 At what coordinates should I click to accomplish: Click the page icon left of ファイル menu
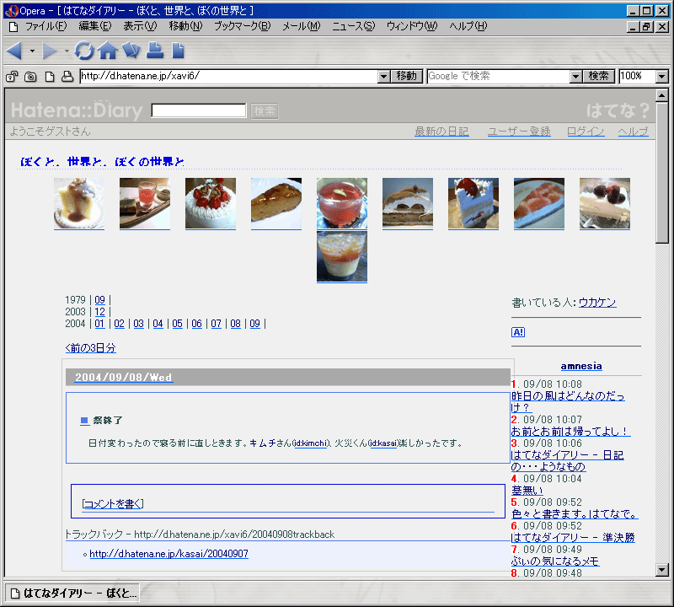(x=13, y=27)
